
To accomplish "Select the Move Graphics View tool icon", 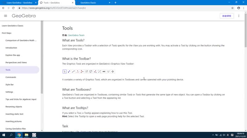I will [113, 71].
